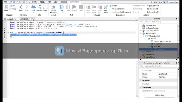Click Expand All Folds
This screenshot has width=182, height=102.
(x=153, y=9)
